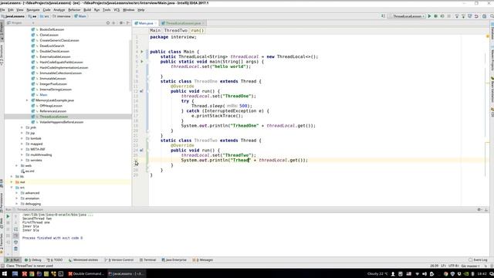Open the ThreadLocalLesson run configuration dropdown
494x278 pixels.
click(407, 16)
